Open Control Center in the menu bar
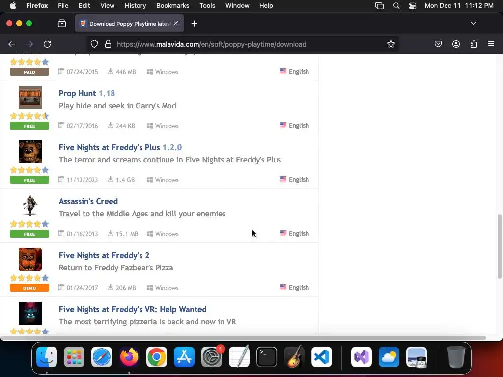This screenshot has height=377, width=503. click(413, 6)
